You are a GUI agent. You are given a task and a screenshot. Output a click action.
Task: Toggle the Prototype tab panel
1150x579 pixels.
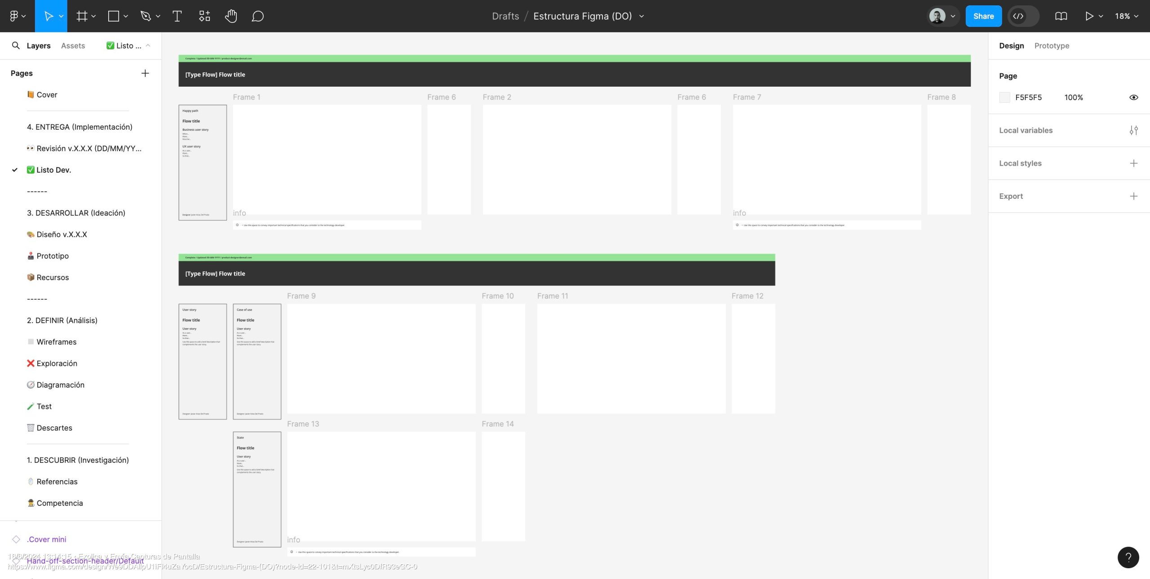1052,46
